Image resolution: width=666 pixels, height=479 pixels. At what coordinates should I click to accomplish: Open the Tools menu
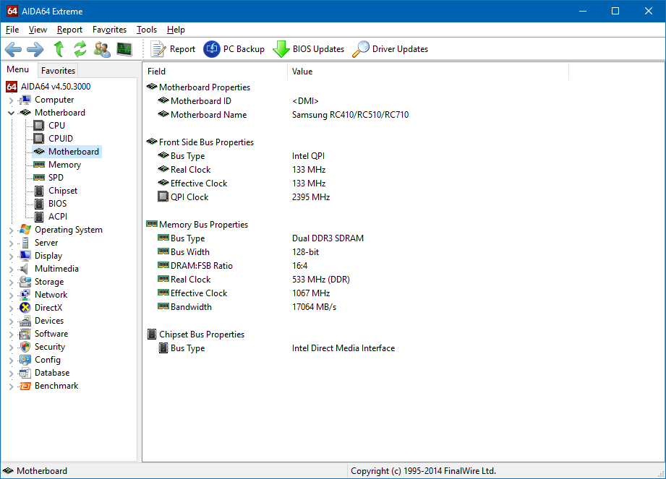coord(147,30)
